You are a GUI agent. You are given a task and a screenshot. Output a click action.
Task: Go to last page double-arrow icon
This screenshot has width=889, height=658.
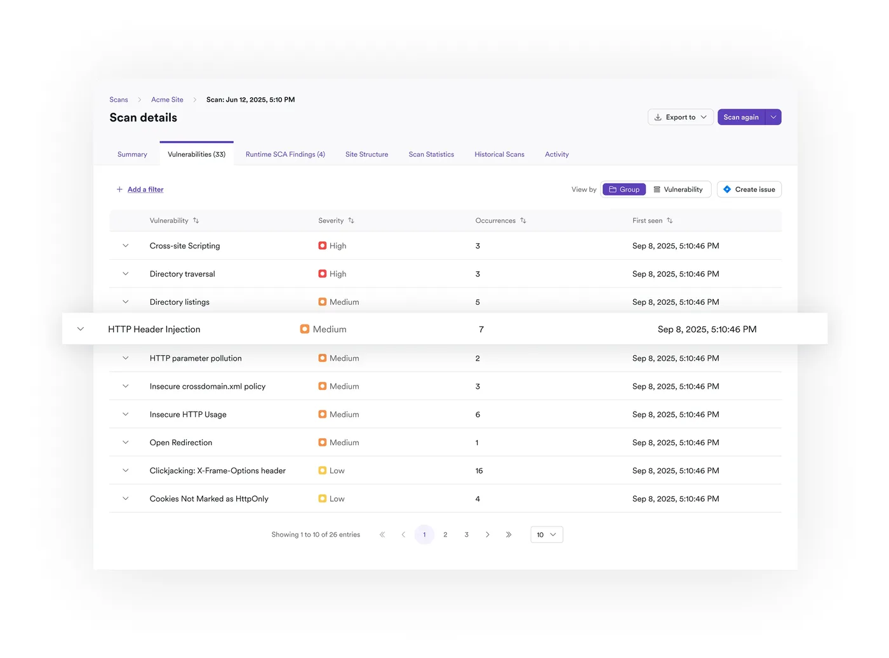(x=509, y=535)
